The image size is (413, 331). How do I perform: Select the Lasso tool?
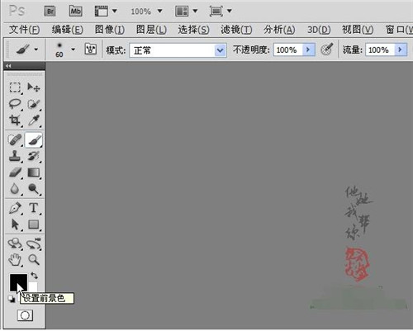tap(15, 104)
